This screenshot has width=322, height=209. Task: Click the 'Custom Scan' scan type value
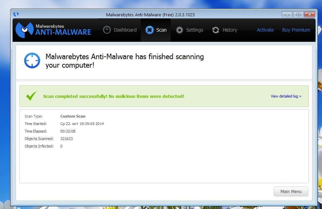73,116
